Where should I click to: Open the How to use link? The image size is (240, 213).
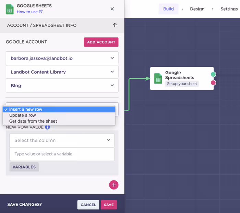tap(29, 12)
